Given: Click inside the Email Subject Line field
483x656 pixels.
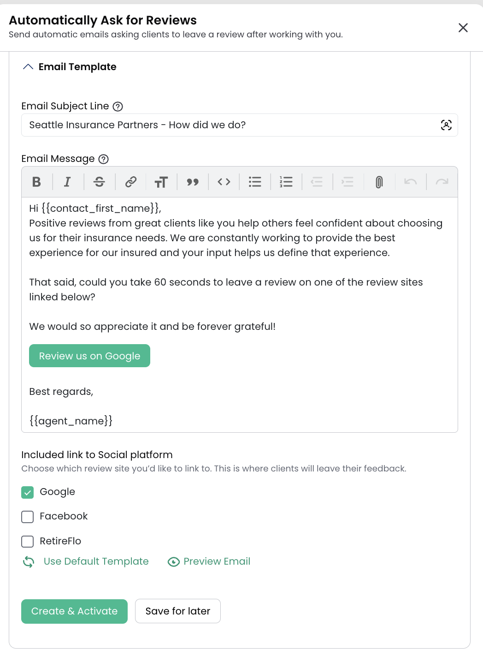Looking at the screenshot, I should coord(240,125).
